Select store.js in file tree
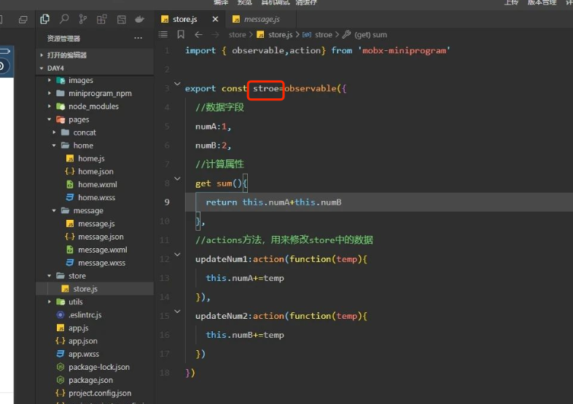The width and height of the screenshot is (573, 404). pos(95,289)
